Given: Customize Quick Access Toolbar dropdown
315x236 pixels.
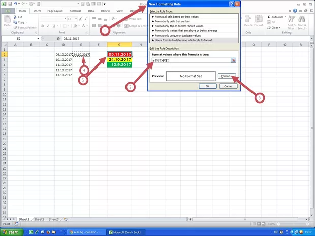Looking at the screenshot, I should point(105,4).
